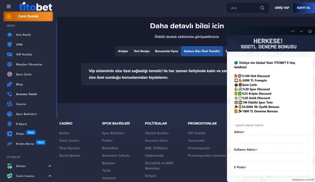Open the Hakkımızda footer link
Screen dimensions: 315x182
tap(154, 156)
